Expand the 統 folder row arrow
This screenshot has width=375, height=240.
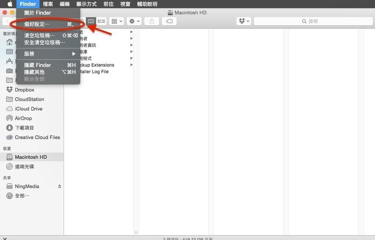(x=131, y=32)
